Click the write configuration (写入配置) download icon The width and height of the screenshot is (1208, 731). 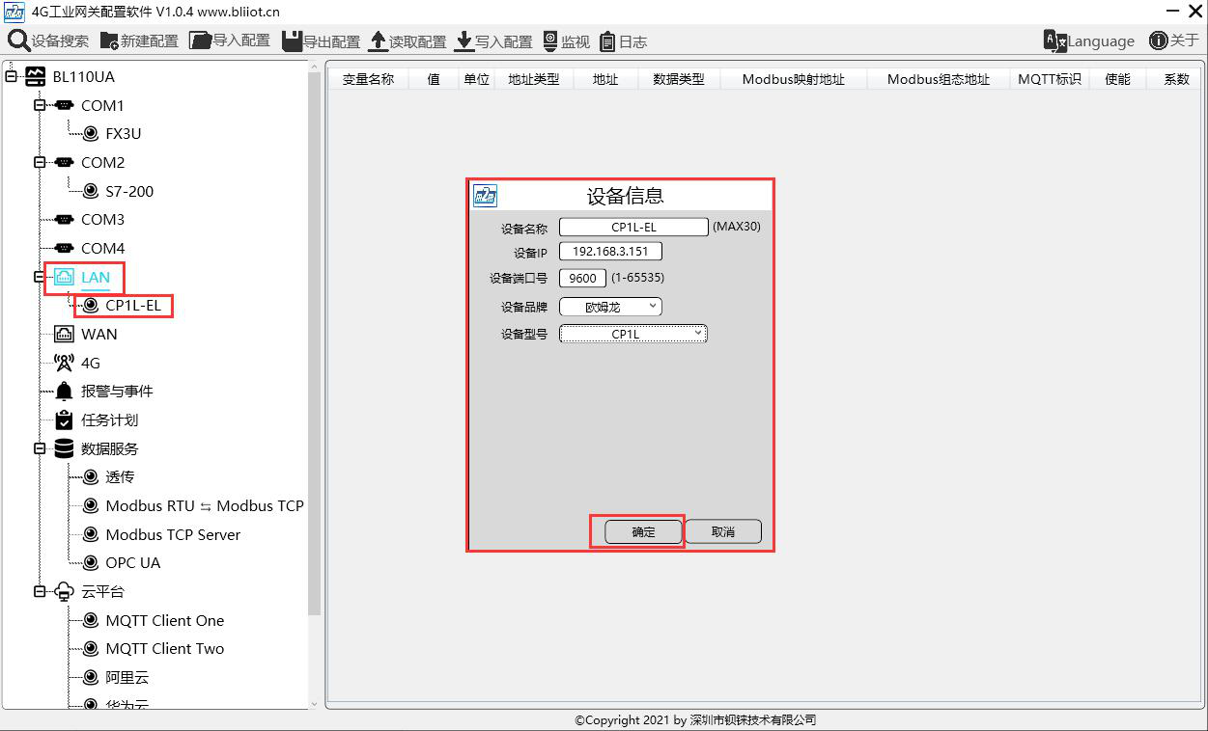pyautogui.click(x=464, y=41)
